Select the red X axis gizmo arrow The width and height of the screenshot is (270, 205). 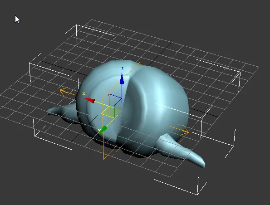coord(90,100)
